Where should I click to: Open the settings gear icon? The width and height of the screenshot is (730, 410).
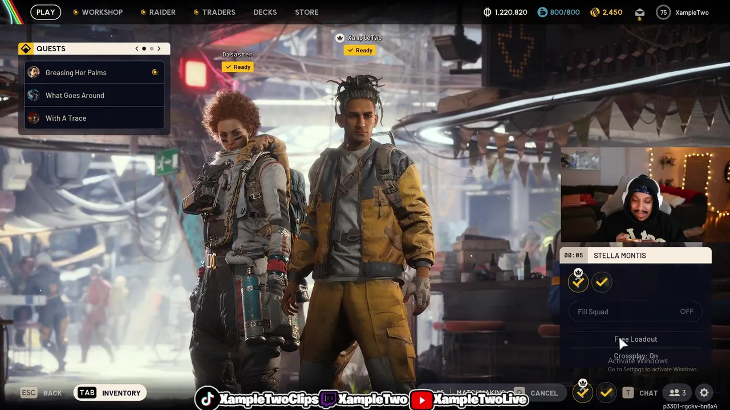pyautogui.click(x=704, y=393)
